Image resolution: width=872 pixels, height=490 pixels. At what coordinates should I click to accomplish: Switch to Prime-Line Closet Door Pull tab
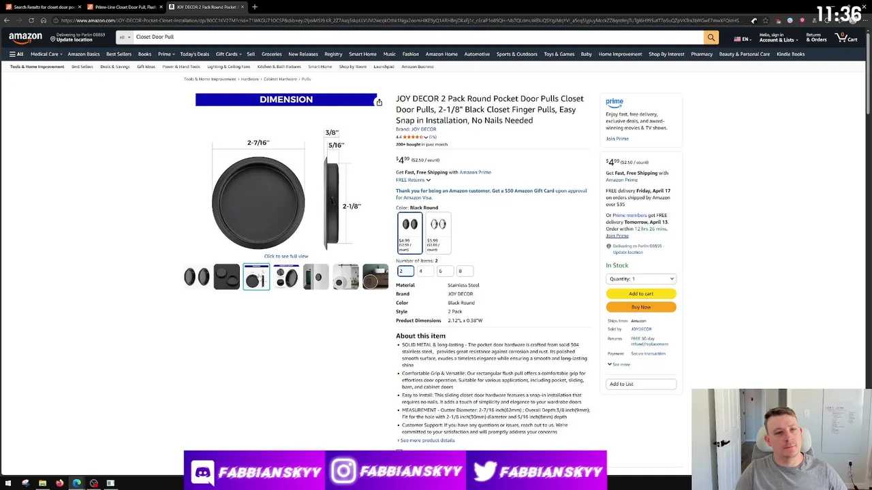coord(125,7)
